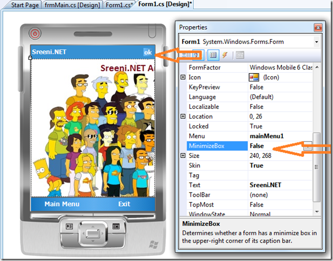Select the WindowState property row
The width and height of the screenshot is (333, 261).
click(x=249, y=214)
